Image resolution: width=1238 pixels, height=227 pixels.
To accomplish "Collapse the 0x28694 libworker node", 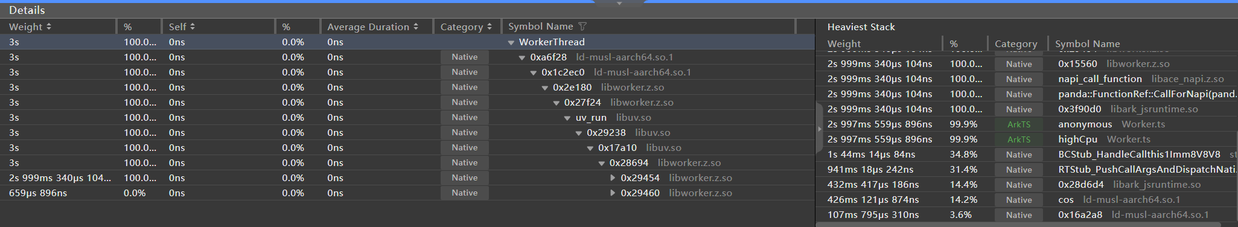I will click(602, 163).
